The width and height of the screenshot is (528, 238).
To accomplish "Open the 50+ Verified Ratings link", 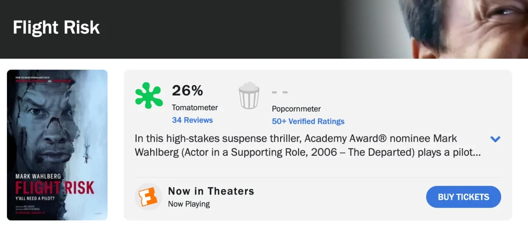I will point(308,121).
